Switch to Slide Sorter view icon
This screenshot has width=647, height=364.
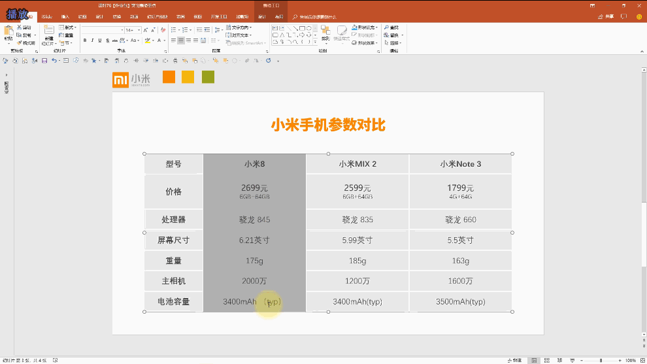tap(547, 360)
